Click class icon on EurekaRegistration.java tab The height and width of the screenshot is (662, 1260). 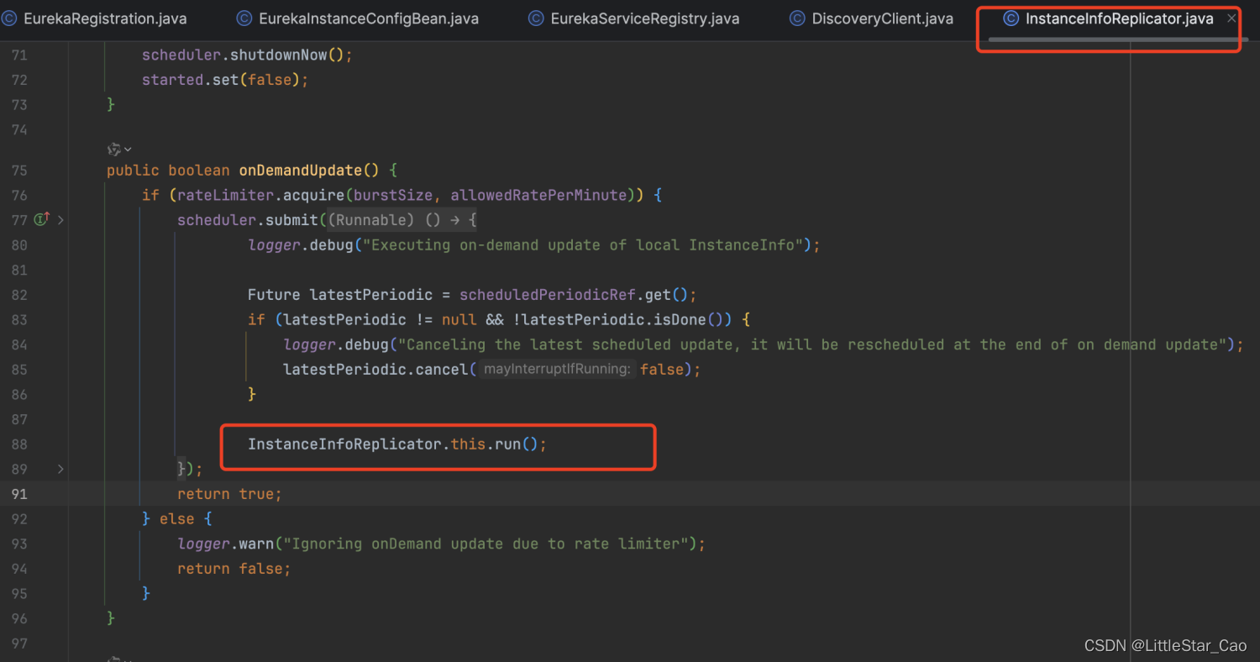click(x=9, y=18)
